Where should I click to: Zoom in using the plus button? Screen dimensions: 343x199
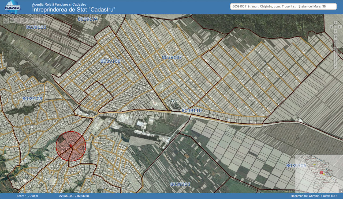[335, 36]
